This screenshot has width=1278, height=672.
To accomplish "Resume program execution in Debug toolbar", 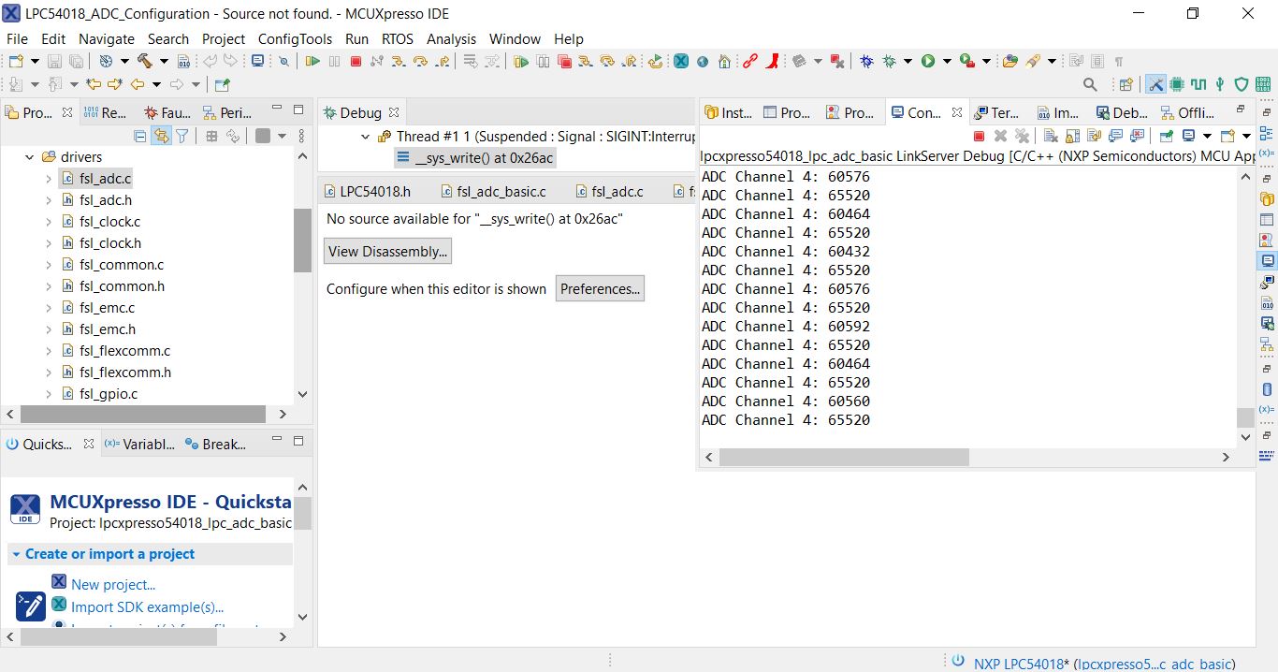I will click(x=313, y=61).
